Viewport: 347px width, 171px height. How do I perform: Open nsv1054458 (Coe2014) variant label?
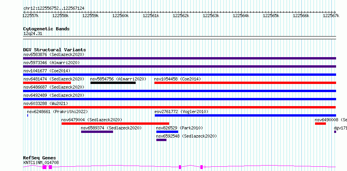[x=177, y=79]
